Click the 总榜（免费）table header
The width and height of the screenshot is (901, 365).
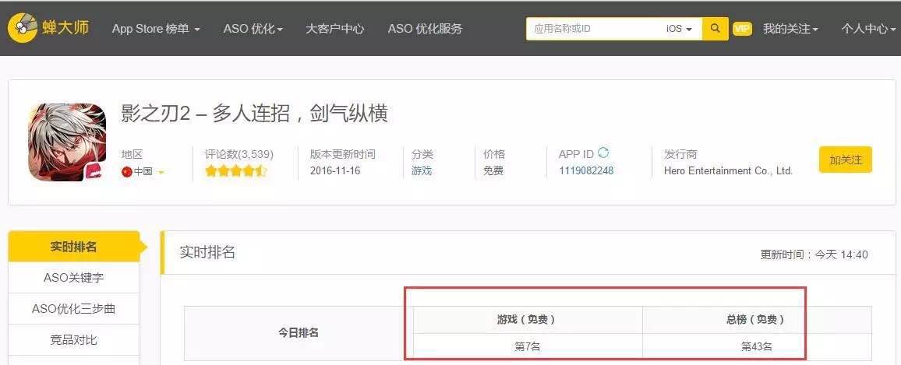(756, 320)
